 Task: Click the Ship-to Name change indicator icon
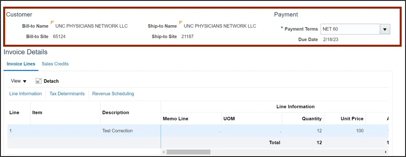click(x=181, y=22)
